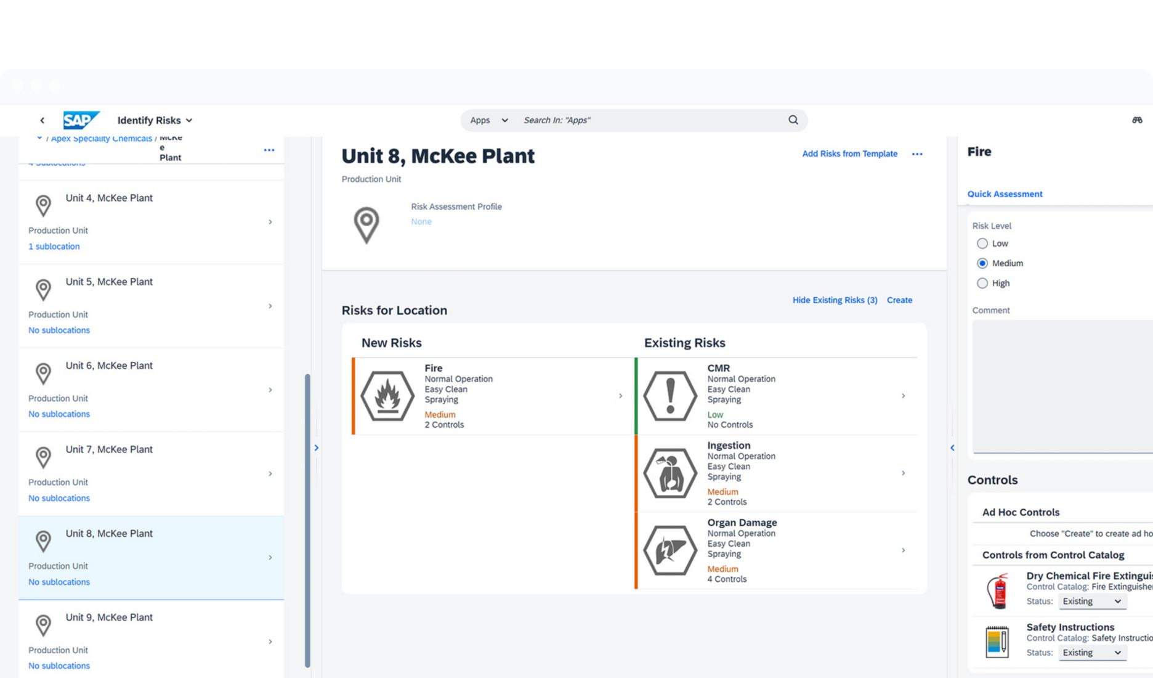Click the Organ Damage hazard icon
The image size is (1153, 678).
[x=671, y=550]
